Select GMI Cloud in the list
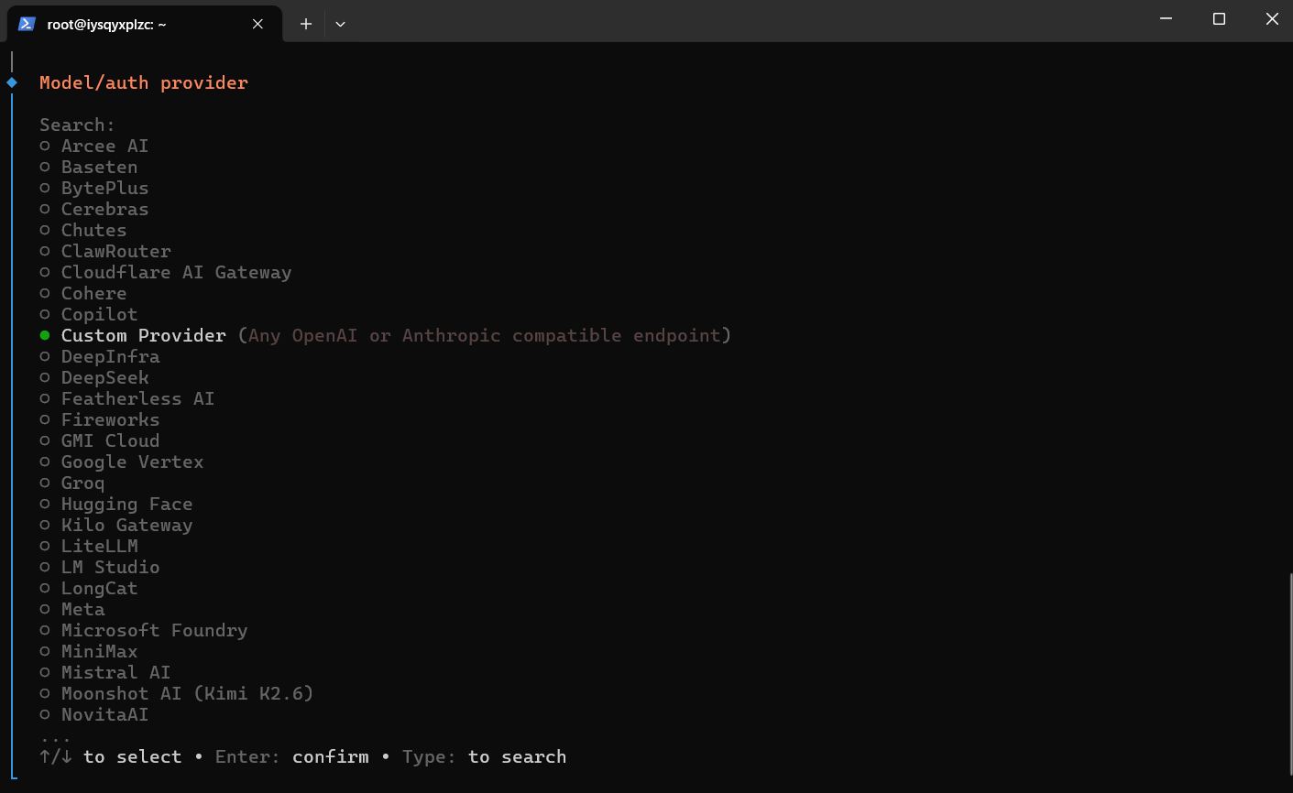Viewport: 1293px width, 793px height. pyautogui.click(x=100, y=440)
